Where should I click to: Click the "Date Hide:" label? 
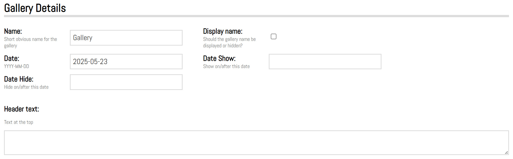19,79
